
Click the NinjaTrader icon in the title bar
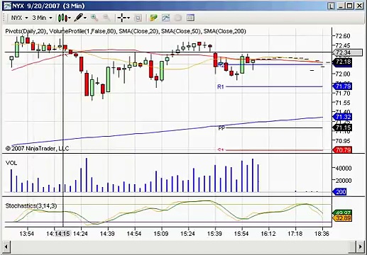tap(7, 6)
